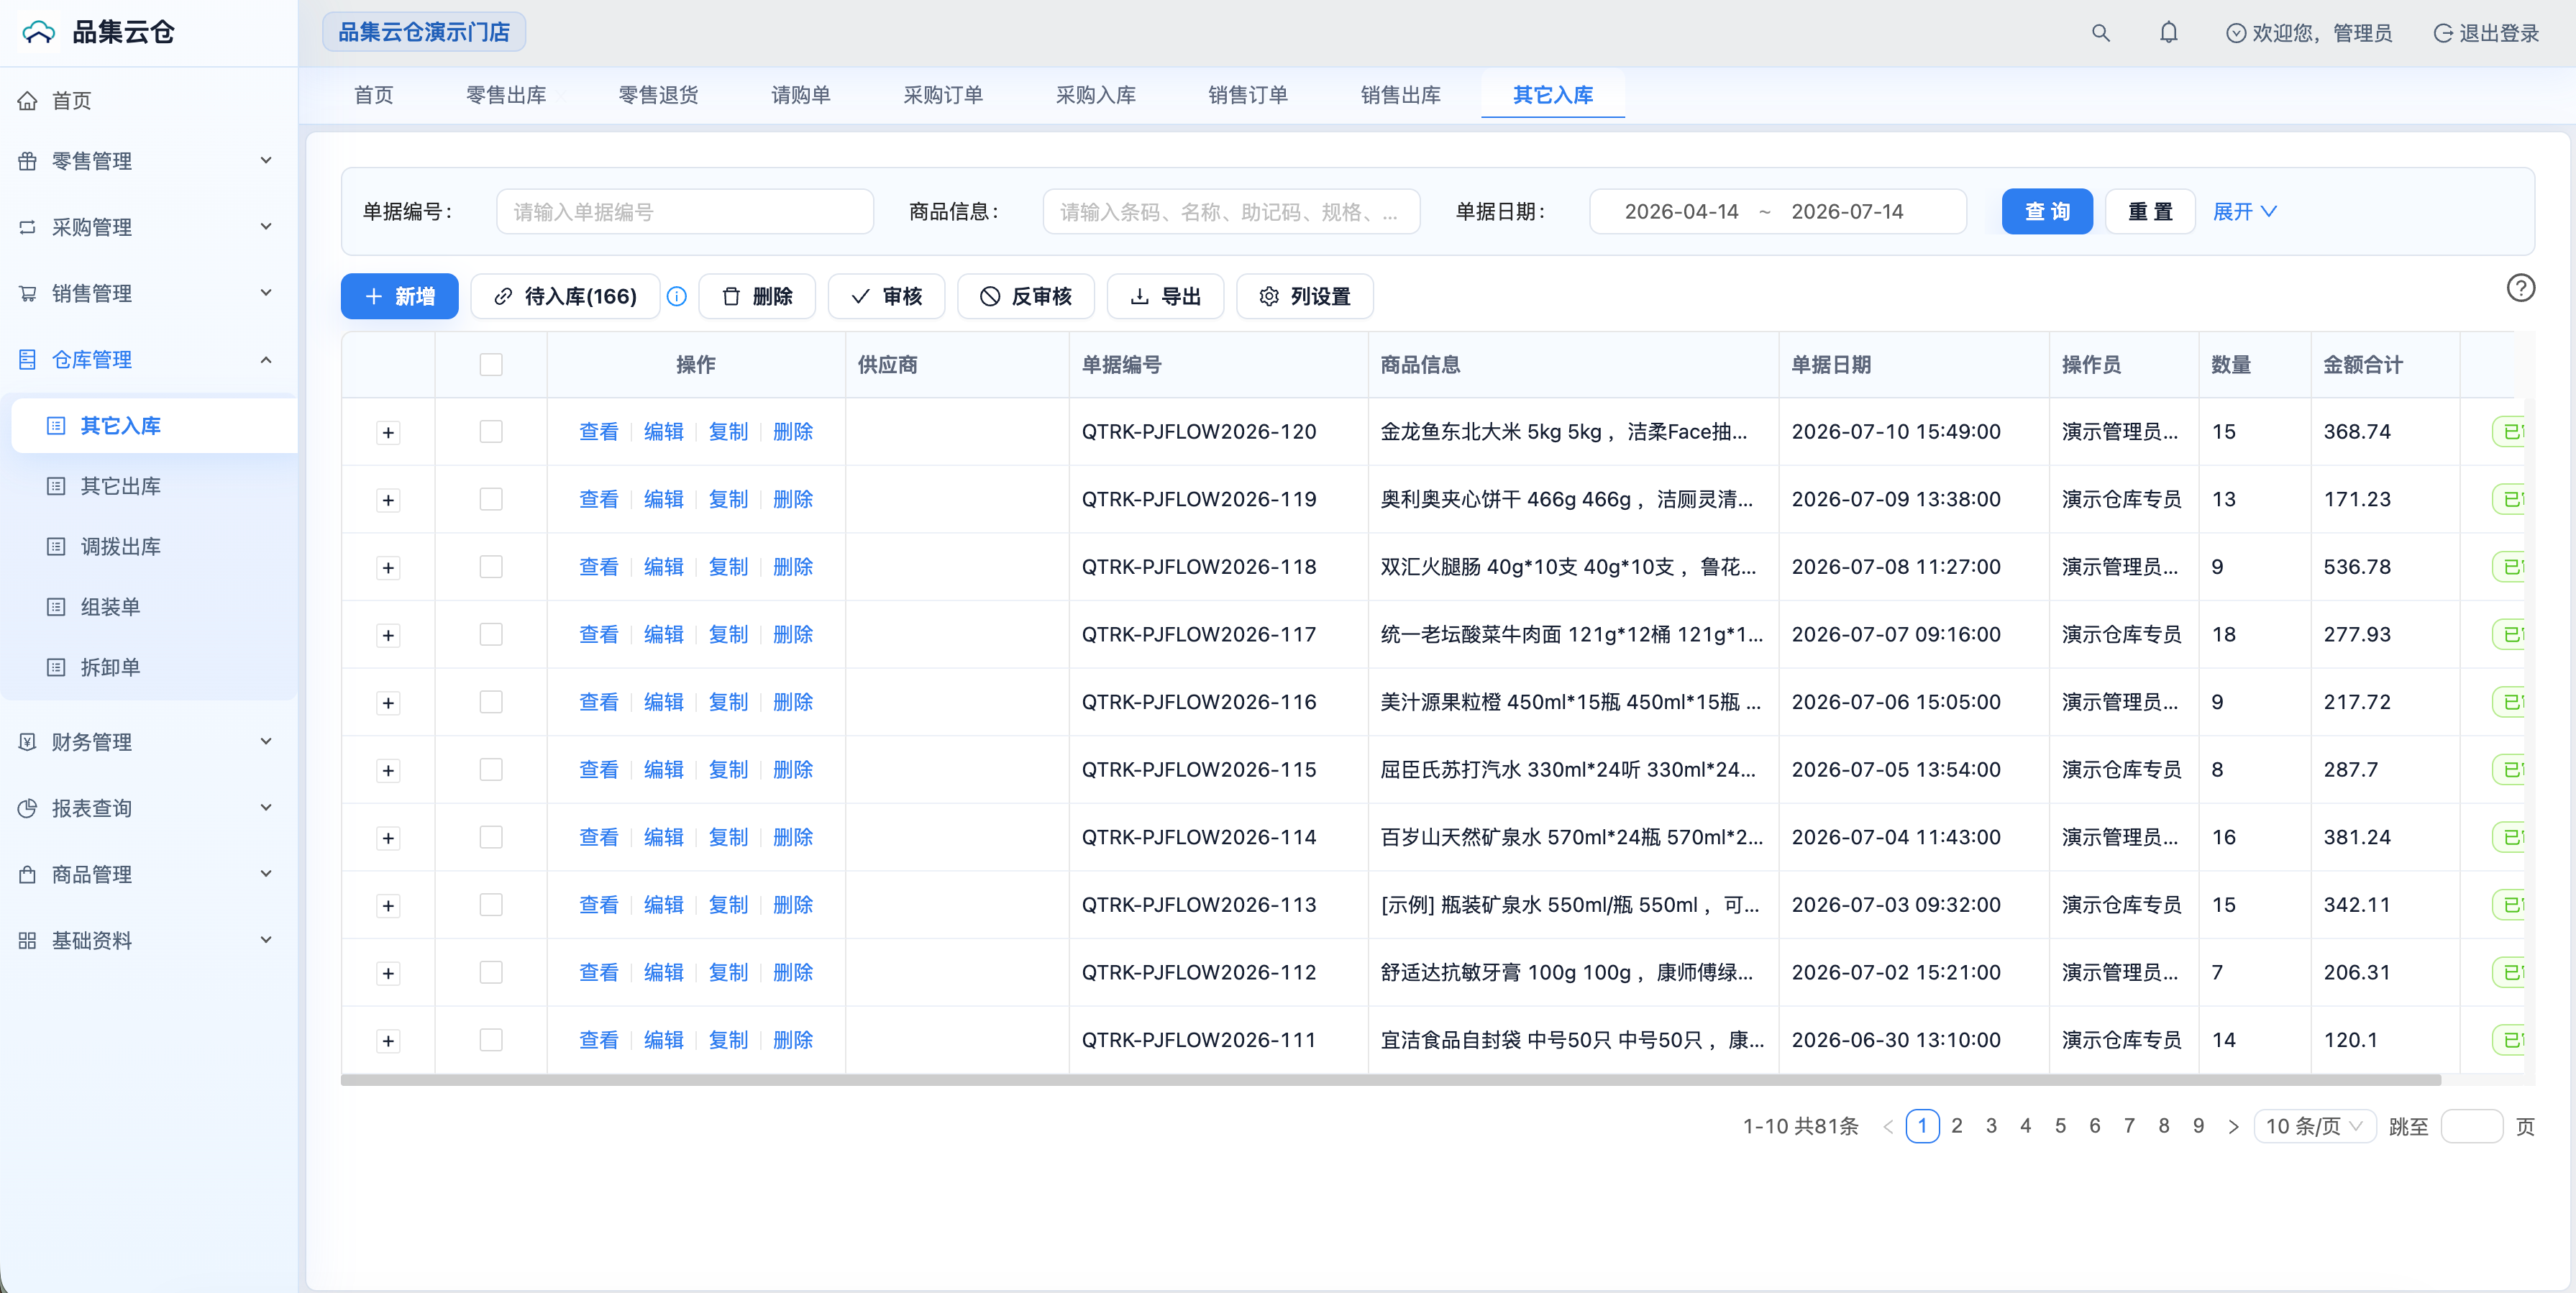The height and width of the screenshot is (1293, 2576).
Task: Click the 欢迎您 user status icon
Action: tap(2236, 33)
